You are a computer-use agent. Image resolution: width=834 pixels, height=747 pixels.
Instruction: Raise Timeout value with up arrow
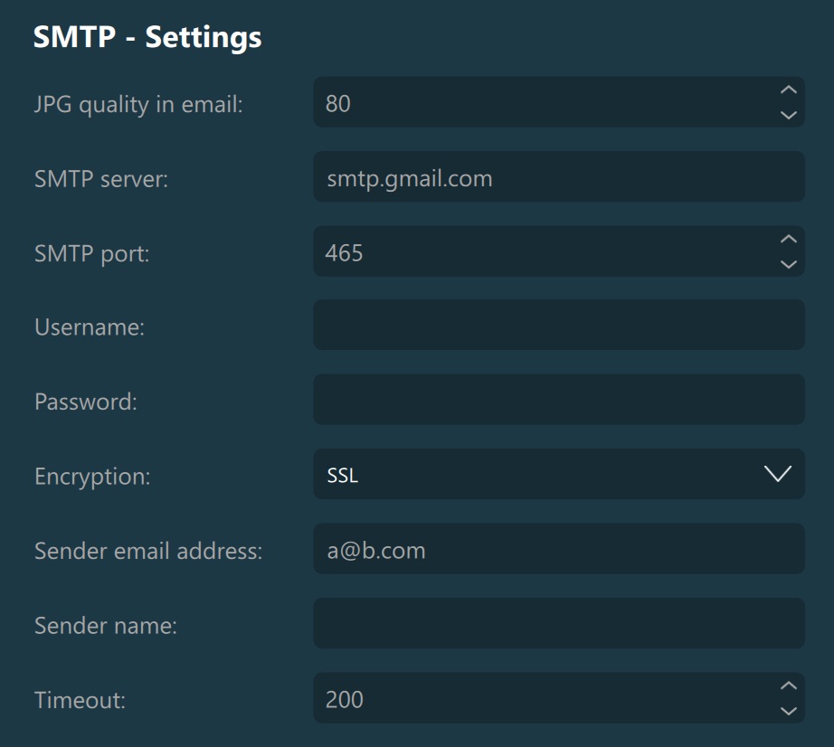click(788, 686)
